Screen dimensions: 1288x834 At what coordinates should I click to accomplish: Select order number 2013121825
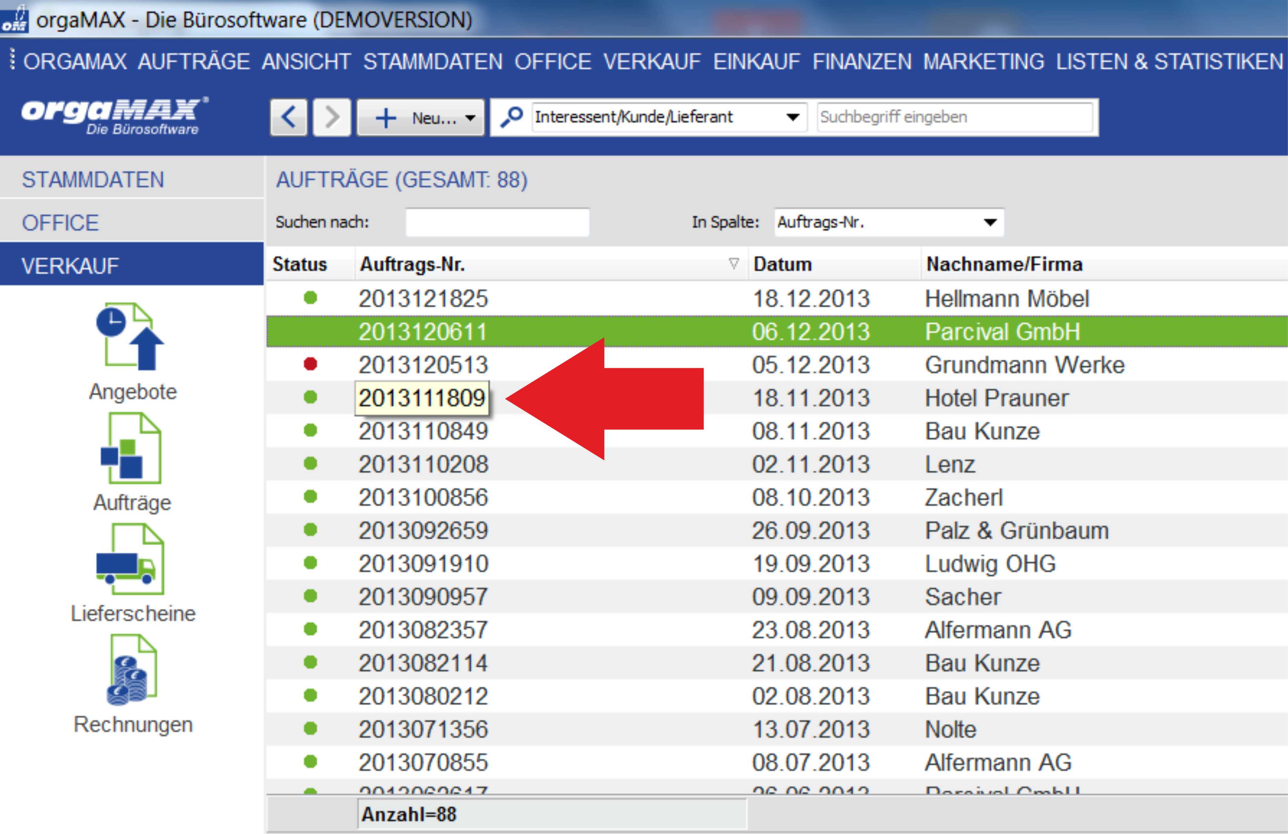pyautogui.click(x=423, y=298)
